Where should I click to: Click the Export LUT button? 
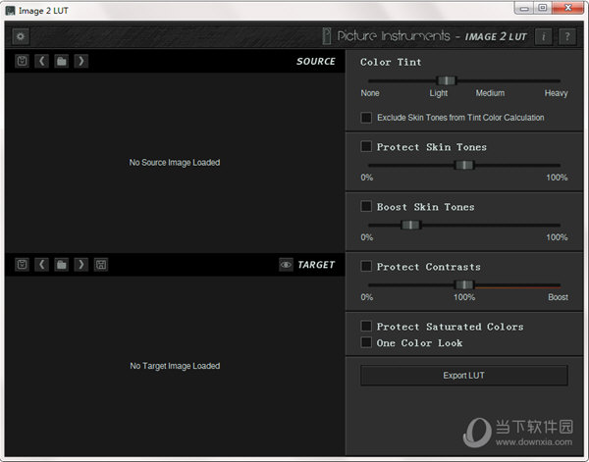click(464, 376)
